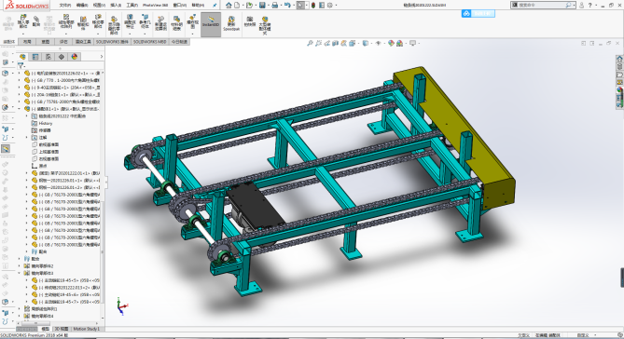Expand the 注解 annotations tree node
Screen dimensions: 624x339
pos(27,138)
